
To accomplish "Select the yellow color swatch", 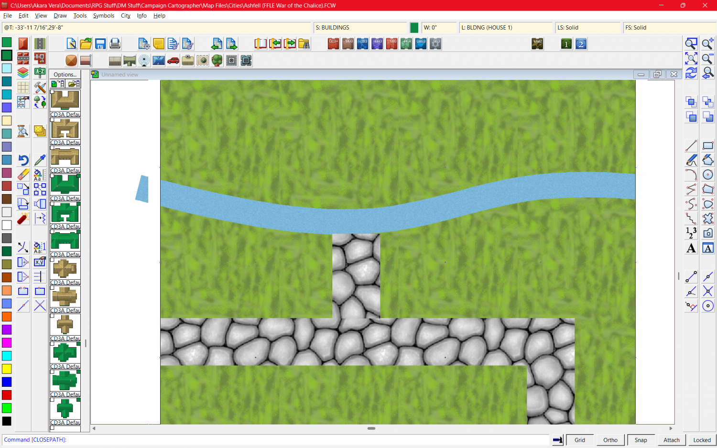I will point(7,369).
